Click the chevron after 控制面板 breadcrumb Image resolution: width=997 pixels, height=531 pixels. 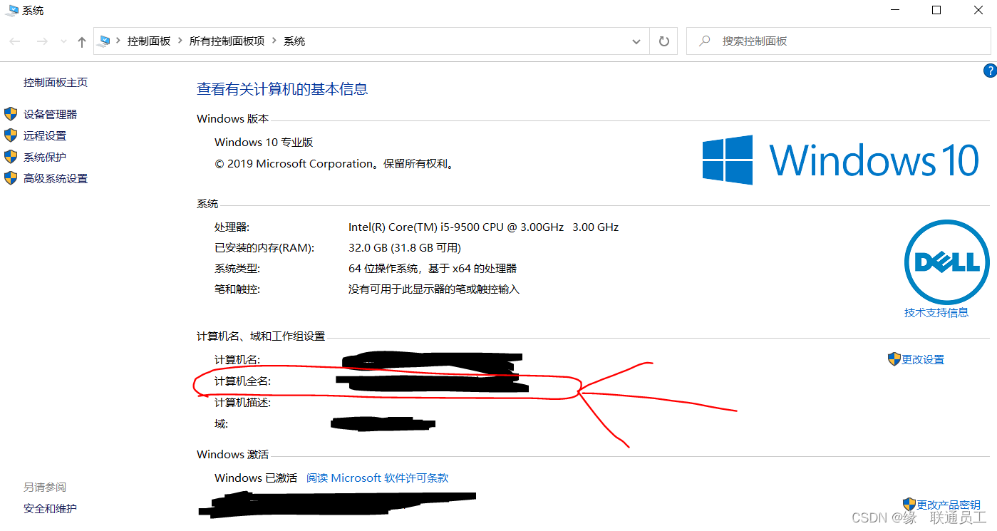coord(180,41)
